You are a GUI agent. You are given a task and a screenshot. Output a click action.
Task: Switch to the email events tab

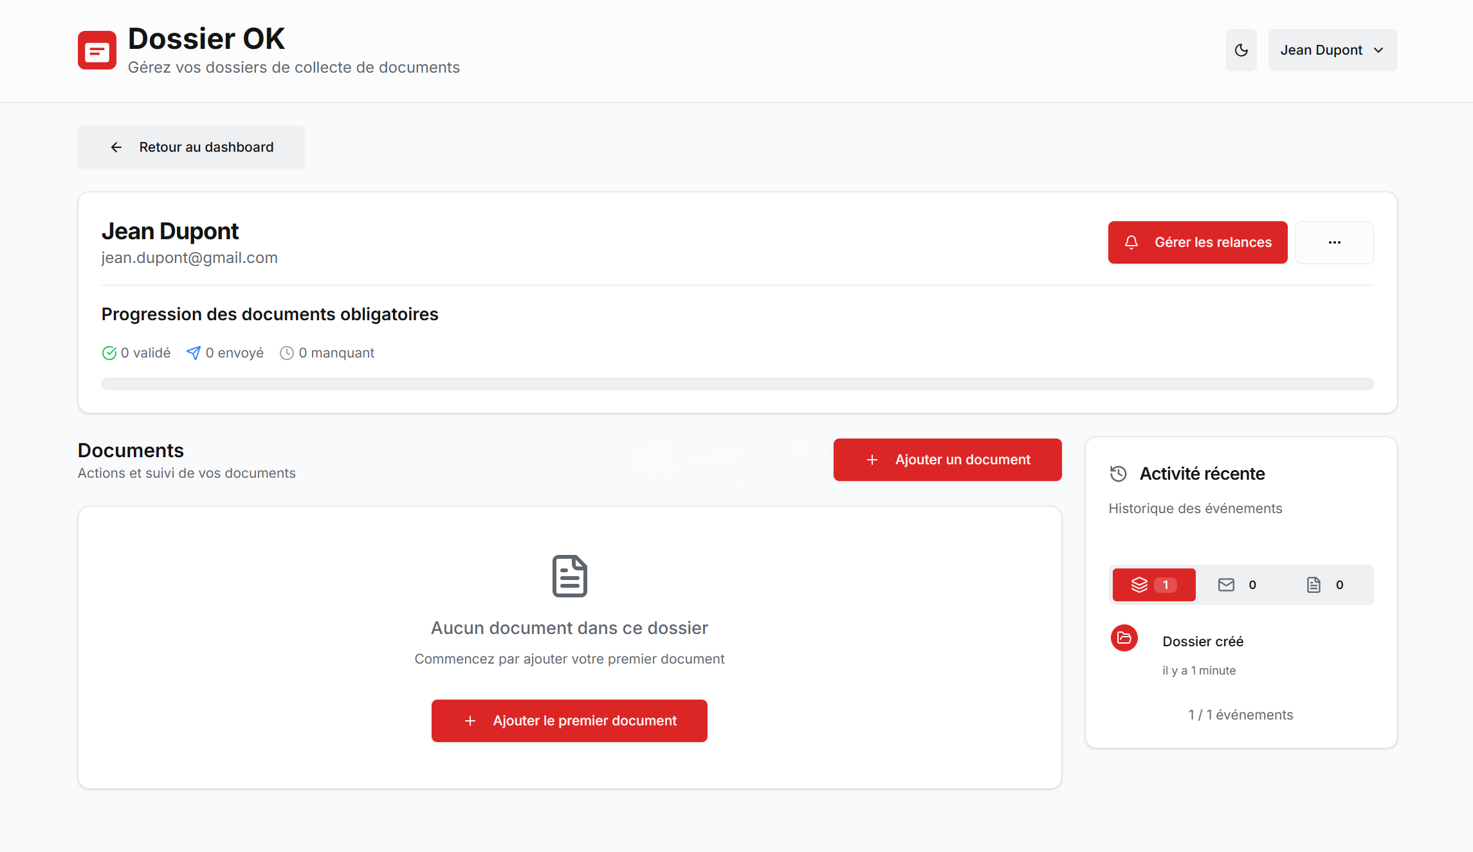1237,585
